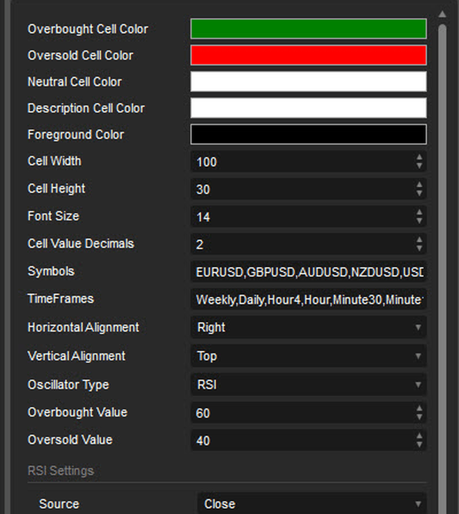This screenshot has height=514, width=459.
Task: Open the Oversold Cell Color red swatch
Action: click(308, 55)
